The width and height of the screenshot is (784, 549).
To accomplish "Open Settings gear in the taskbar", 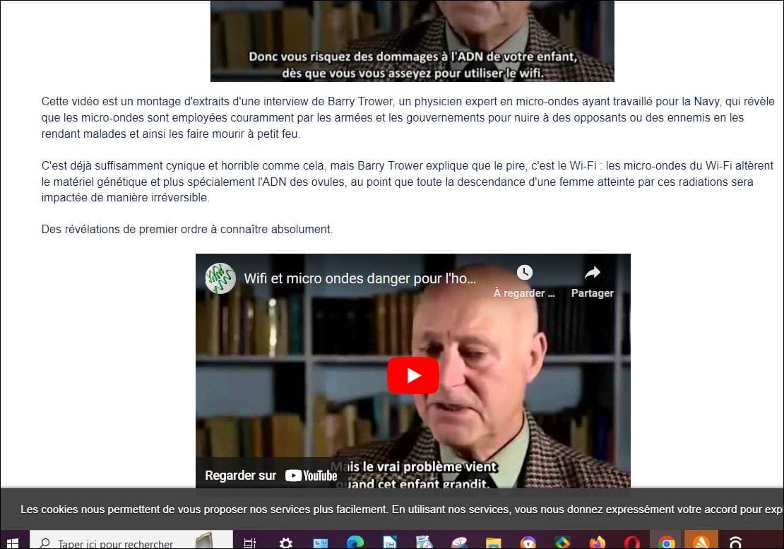I will point(285,543).
